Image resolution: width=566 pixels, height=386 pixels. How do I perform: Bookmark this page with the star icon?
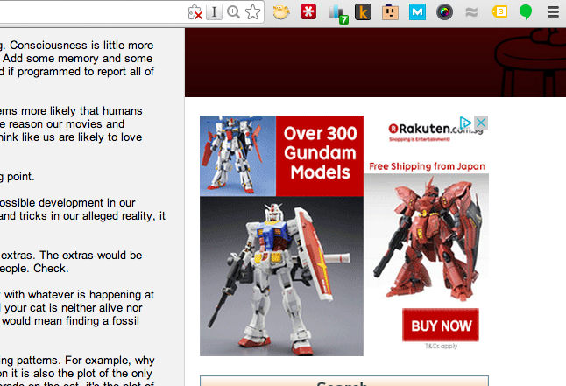point(252,12)
